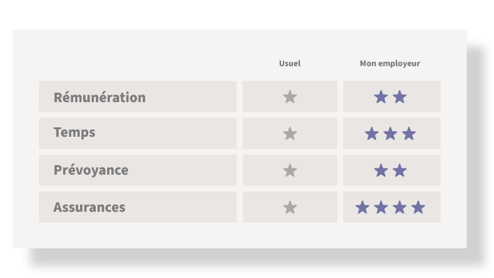Click first purple star in Rémunération row

coord(381,97)
